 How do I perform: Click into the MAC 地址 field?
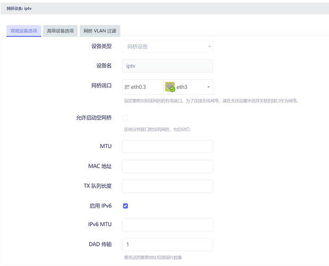click(167, 167)
